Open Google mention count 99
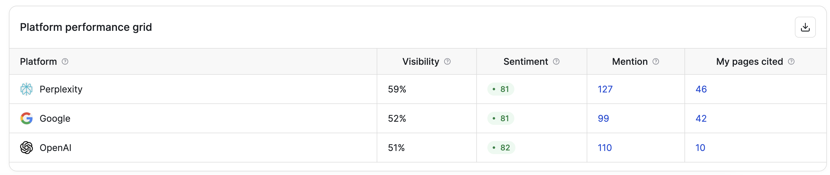 point(603,118)
